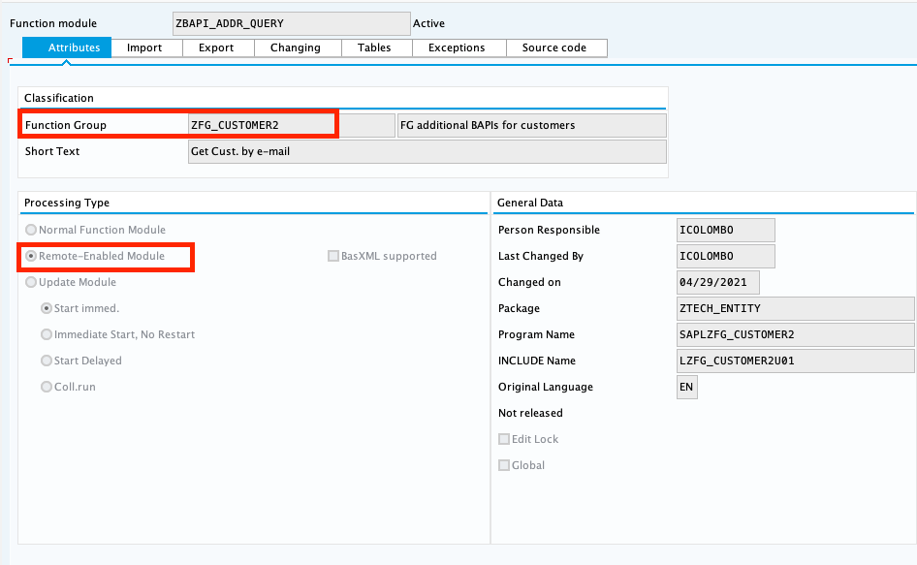Open the Exceptions tab
Viewport: 917px width, 565px height.
point(457,47)
